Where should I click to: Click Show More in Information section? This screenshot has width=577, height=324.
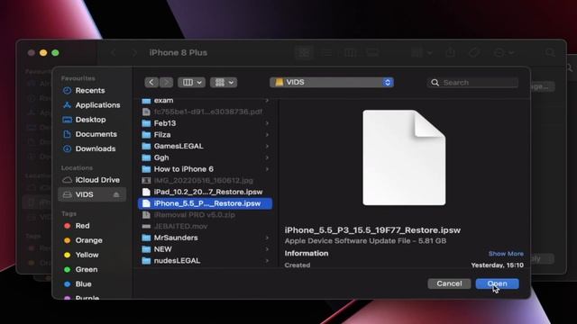tap(506, 254)
